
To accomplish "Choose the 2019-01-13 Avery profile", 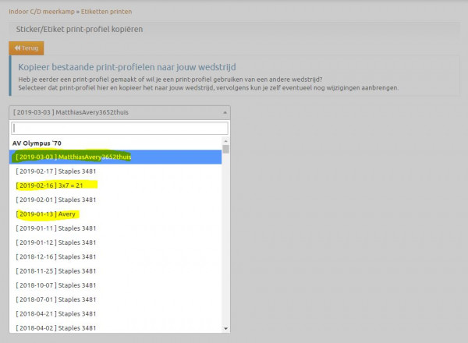I will (x=45, y=214).
